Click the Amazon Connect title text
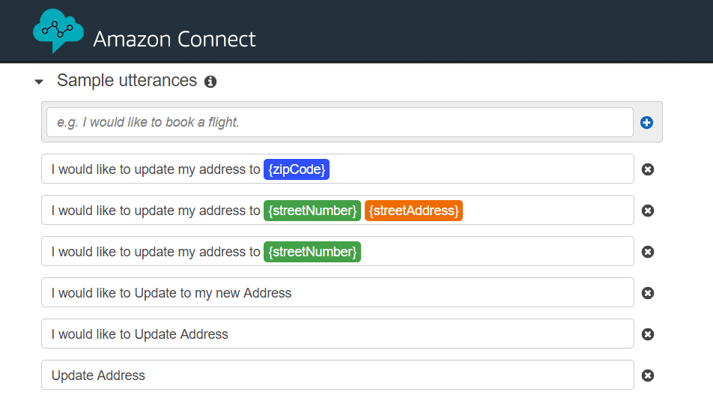Viewport: 713px width, 401px height. [175, 39]
